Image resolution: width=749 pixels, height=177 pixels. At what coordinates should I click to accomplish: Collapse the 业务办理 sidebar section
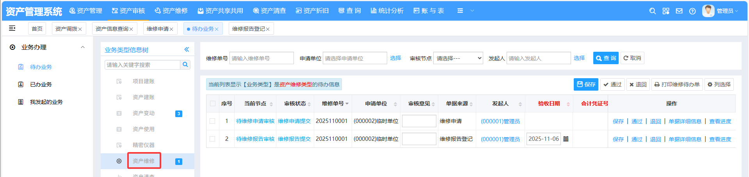(83, 47)
